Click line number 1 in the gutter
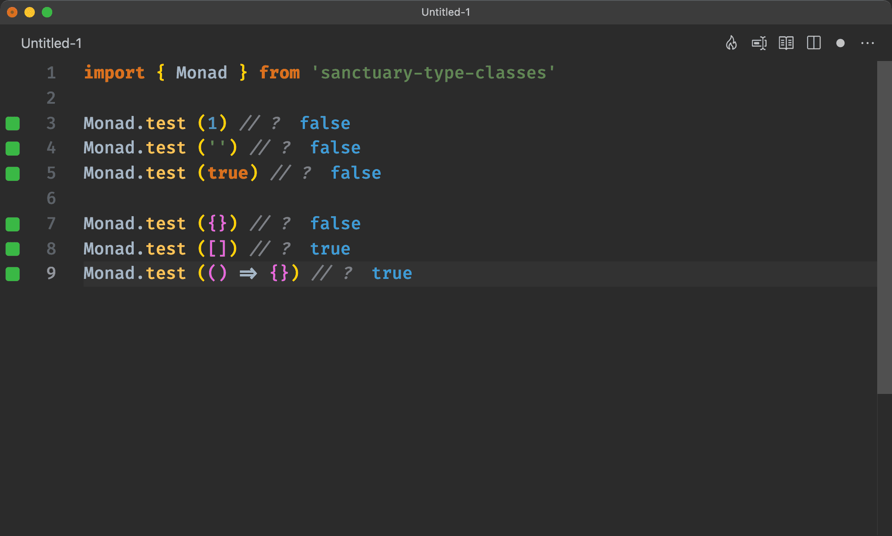The image size is (892, 536). [x=51, y=72]
